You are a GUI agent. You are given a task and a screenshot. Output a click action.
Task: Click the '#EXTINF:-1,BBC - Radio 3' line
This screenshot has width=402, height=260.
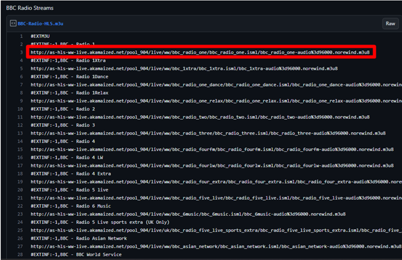(x=63, y=125)
